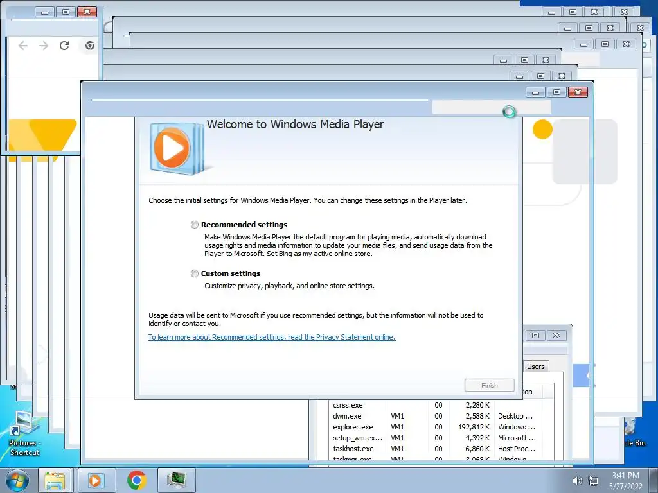Open Google Chrome from the taskbar
This screenshot has width=658, height=493.
point(136,480)
